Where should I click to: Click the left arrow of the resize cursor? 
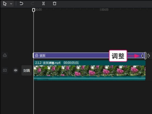tap(142, 56)
